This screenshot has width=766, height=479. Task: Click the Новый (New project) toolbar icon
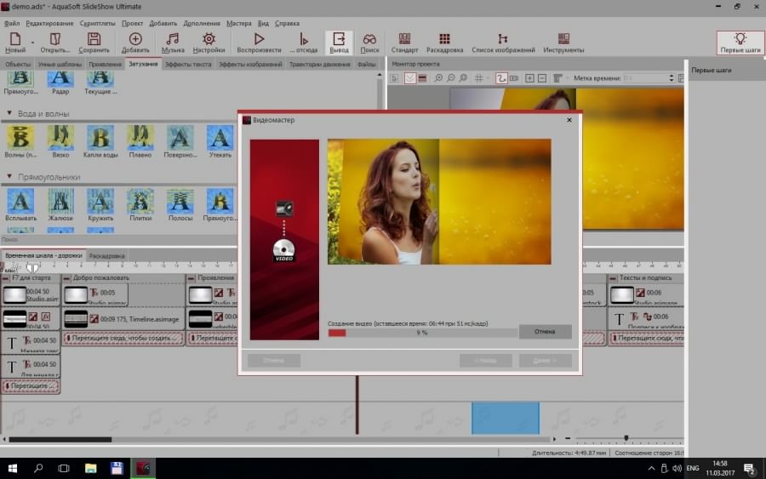(x=15, y=40)
